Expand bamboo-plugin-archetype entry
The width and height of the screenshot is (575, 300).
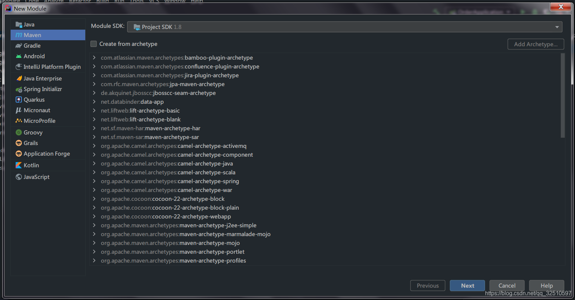94,58
